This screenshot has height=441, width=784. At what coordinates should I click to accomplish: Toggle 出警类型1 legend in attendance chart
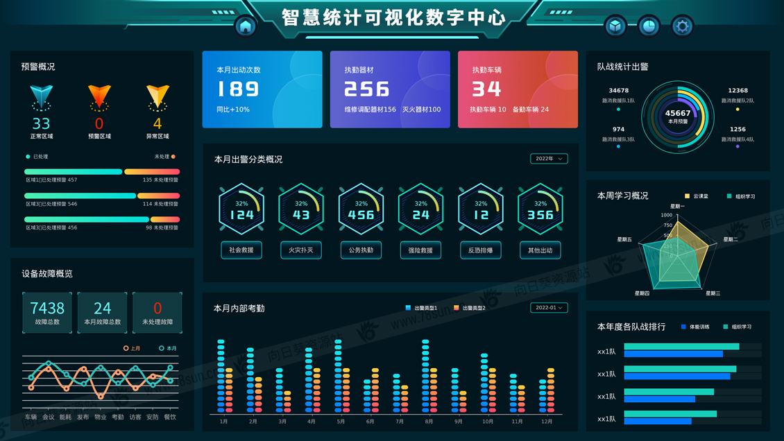421,308
